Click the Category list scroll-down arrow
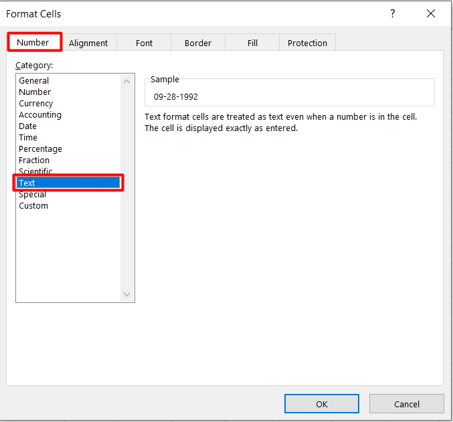 [x=126, y=294]
